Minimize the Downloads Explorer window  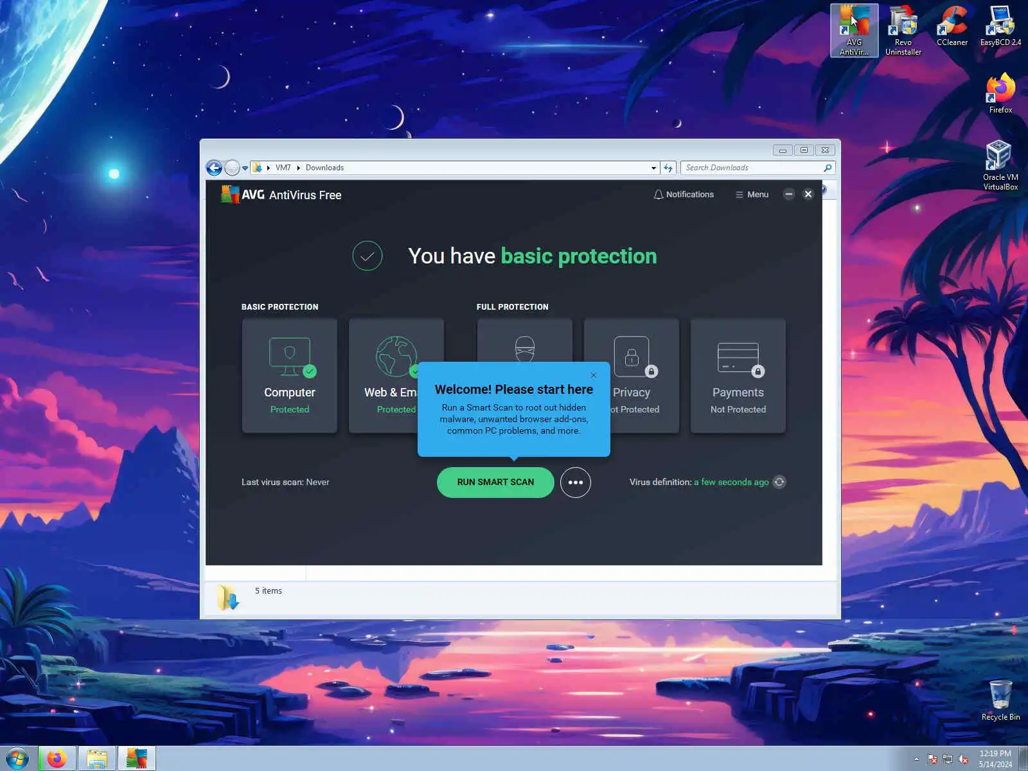coord(783,150)
